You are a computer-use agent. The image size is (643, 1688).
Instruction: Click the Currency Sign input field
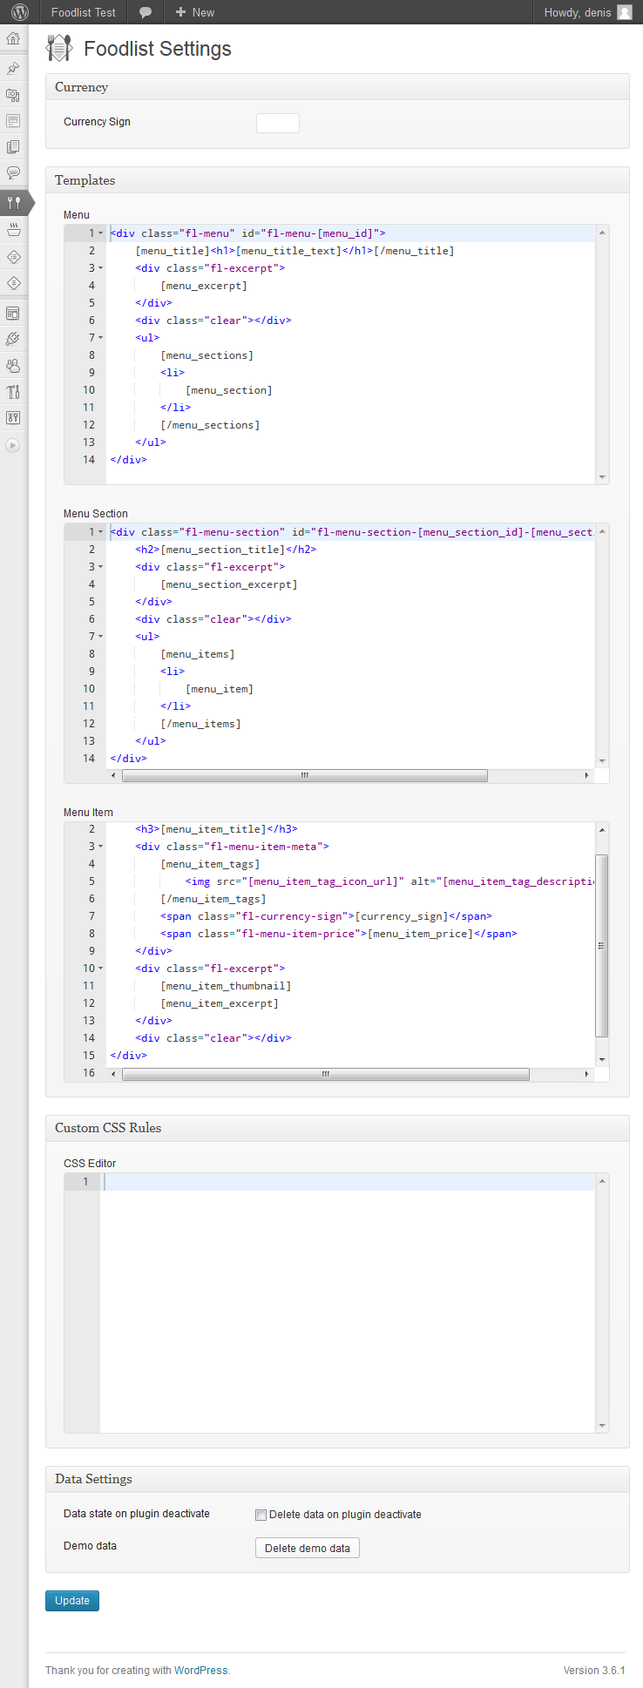(x=278, y=123)
